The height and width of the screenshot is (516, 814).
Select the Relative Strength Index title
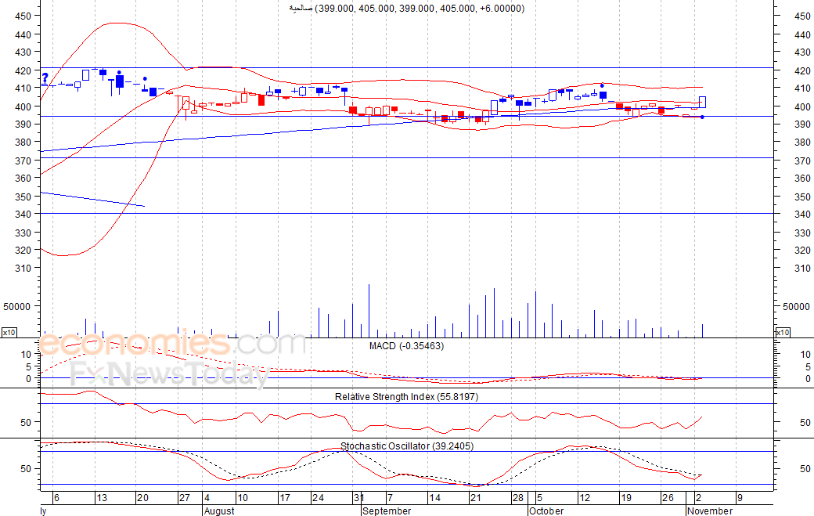[x=406, y=397]
